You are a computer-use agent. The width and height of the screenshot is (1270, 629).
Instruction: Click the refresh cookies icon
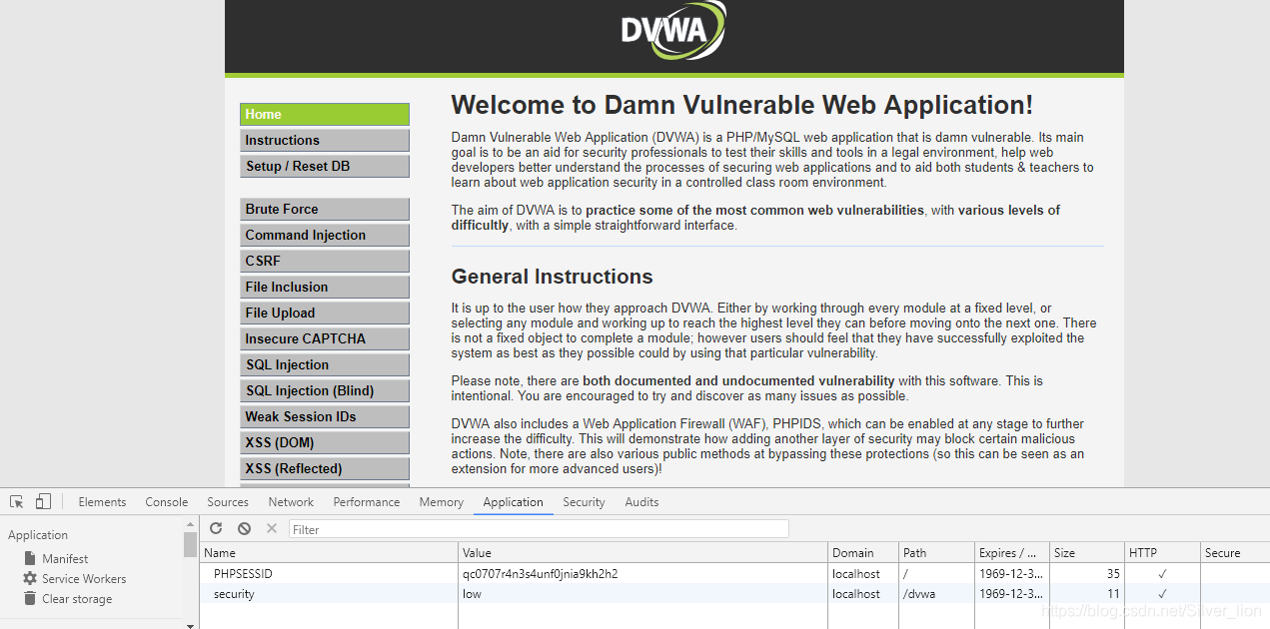[216, 528]
